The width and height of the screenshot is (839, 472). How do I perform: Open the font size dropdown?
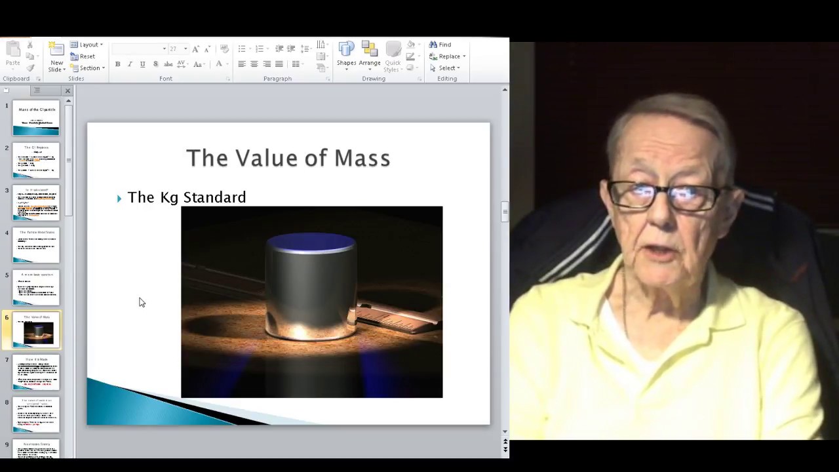(x=185, y=49)
